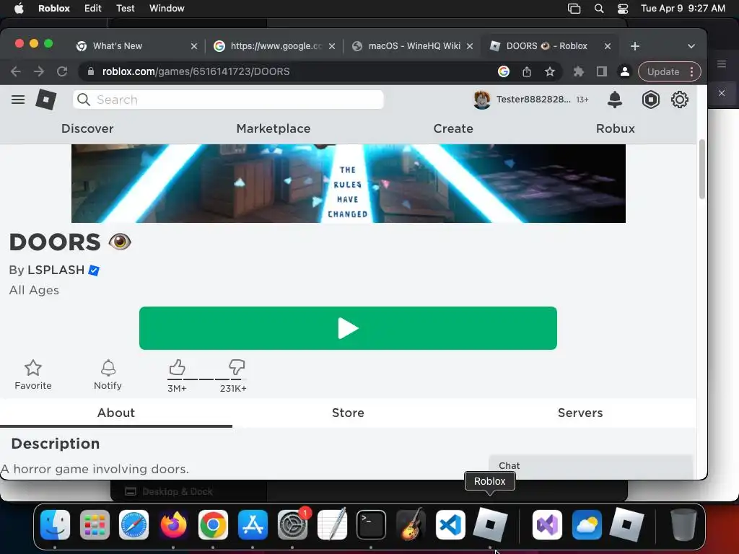Close the macOS - WineHQ Wiki tab
The height and width of the screenshot is (554, 739).
click(469, 46)
